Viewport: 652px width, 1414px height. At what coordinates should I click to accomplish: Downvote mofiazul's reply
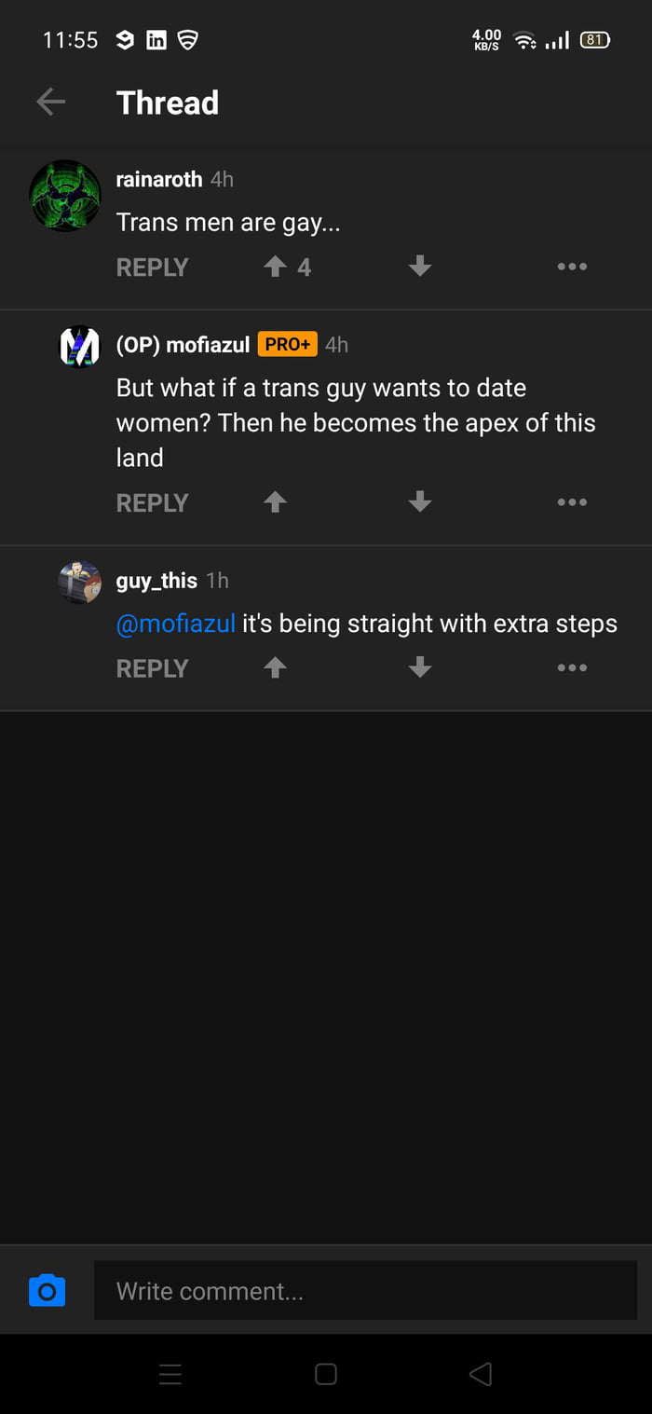(x=419, y=501)
